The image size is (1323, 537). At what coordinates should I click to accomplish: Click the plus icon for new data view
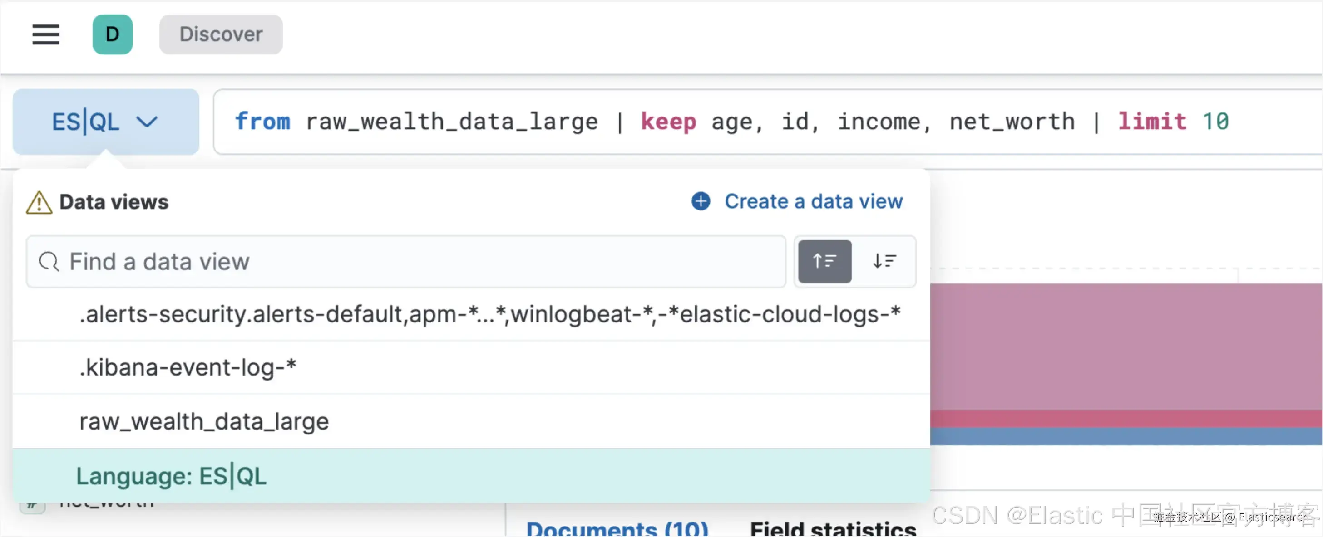701,201
